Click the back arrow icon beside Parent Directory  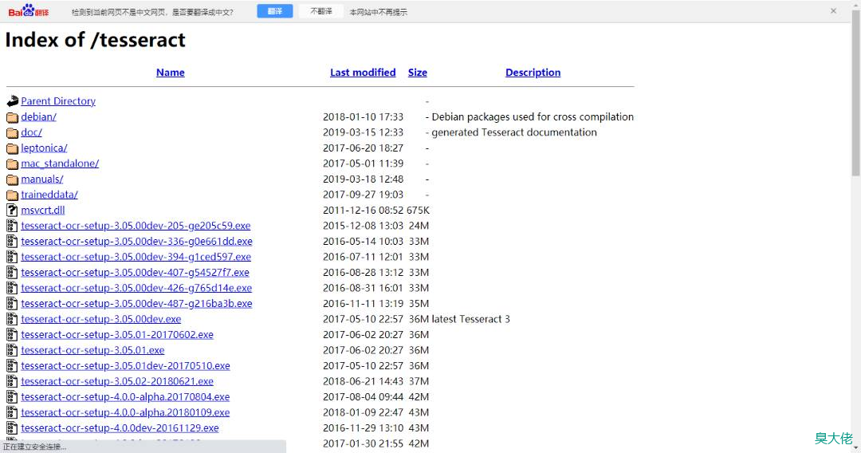[12, 101]
